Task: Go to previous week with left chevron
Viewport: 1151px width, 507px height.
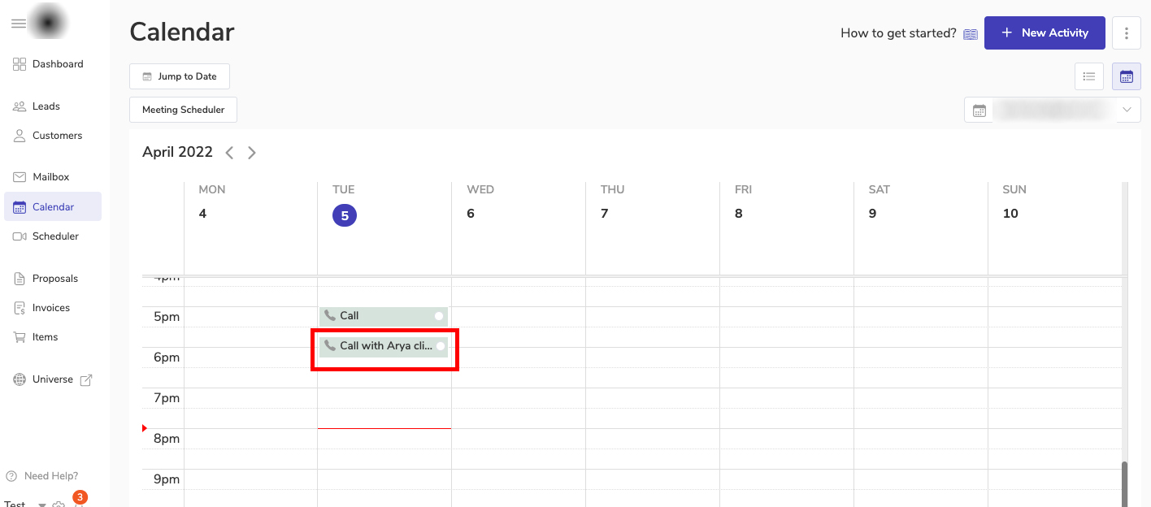Action: 229,153
